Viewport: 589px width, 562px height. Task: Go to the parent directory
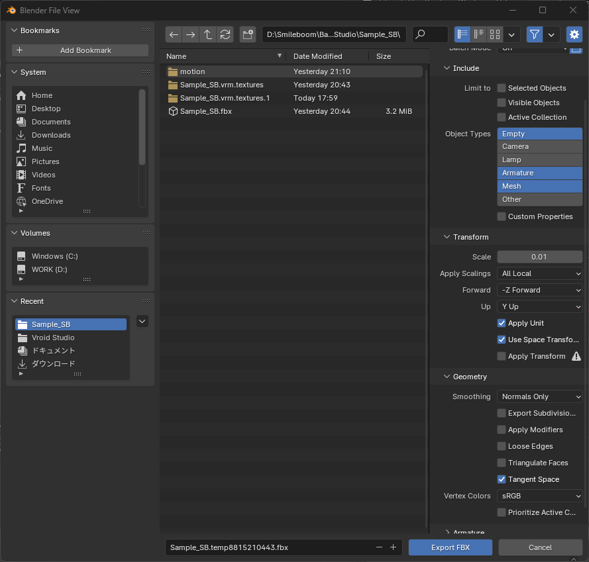(x=208, y=34)
